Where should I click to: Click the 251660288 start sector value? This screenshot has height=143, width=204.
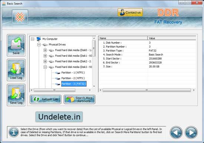point(155,59)
